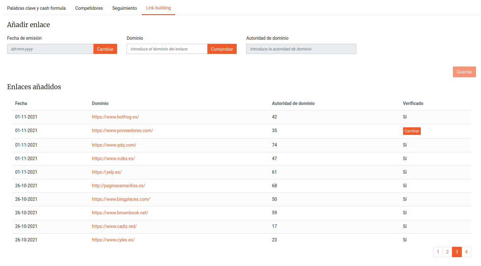Go to the Seguimiento tab
Viewport: 481px width, 266px height.
tap(124, 8)
